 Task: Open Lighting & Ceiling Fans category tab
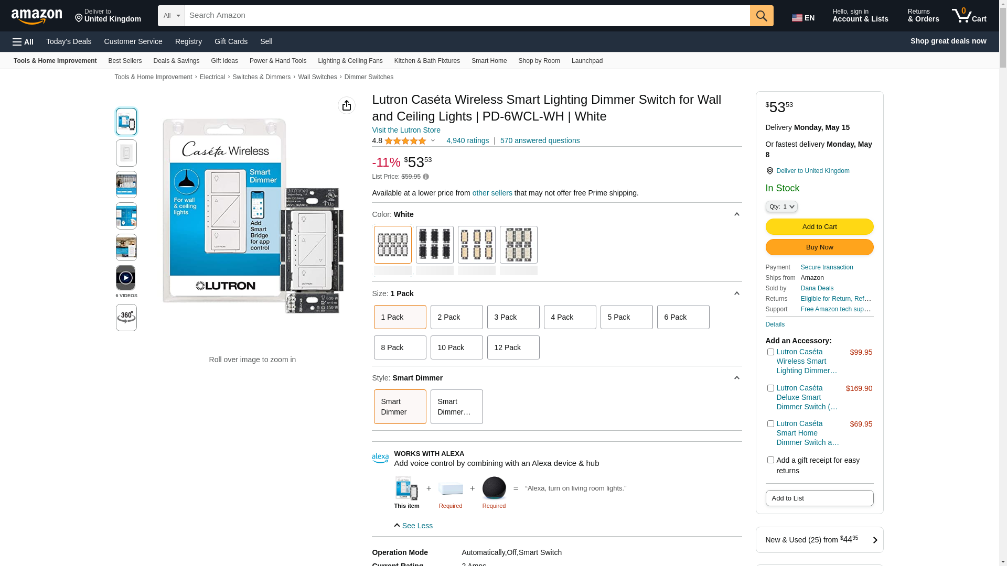[350, 61]
